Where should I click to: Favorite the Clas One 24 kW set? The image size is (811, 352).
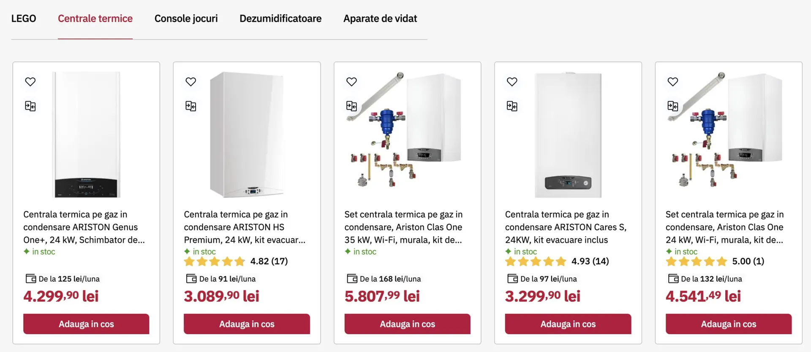672,82
